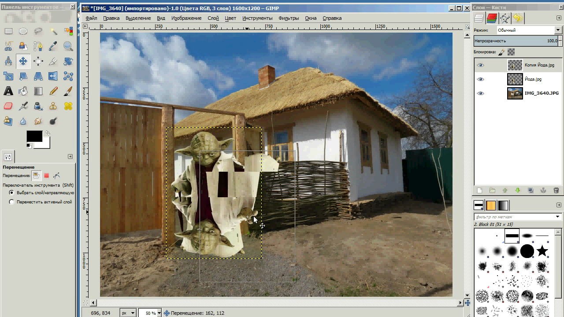Viewport: 564px width, 317px height.
Task: Select the Clone stamp tool
Action: pos(53,106)
